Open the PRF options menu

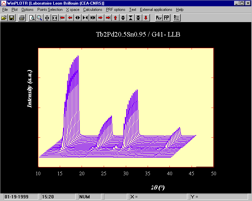[116, 10]
